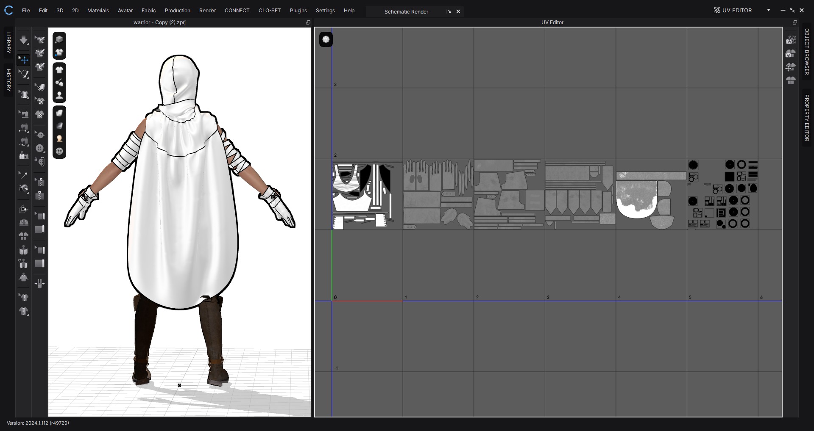This screenshot has width=814, height=431.
Task: Toggle the skin-toned avatar head display
Action: coord(59,138)
